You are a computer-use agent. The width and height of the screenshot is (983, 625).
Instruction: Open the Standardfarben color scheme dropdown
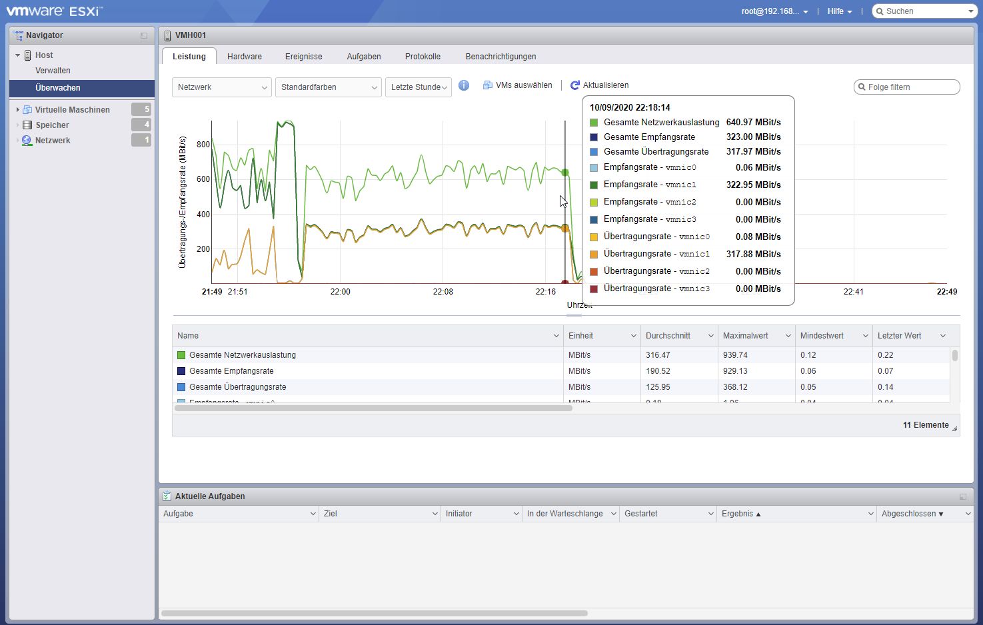coord(328,87)
